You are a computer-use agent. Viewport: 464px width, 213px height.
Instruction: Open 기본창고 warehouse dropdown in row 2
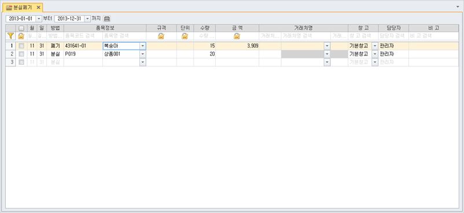point(375,54)
